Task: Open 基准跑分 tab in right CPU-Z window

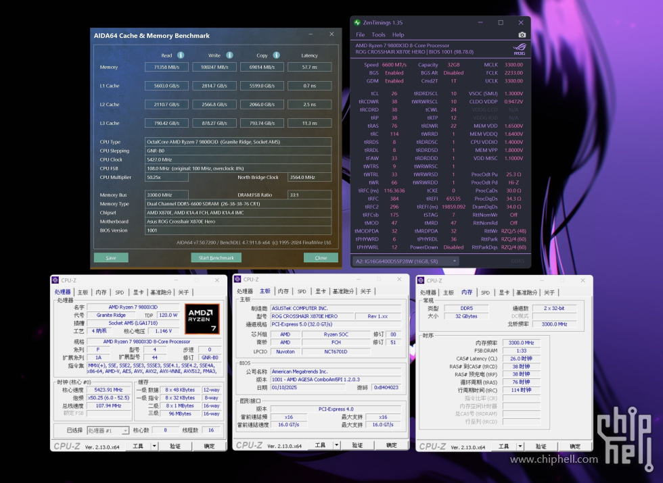Action: click(x=526, y=293)
